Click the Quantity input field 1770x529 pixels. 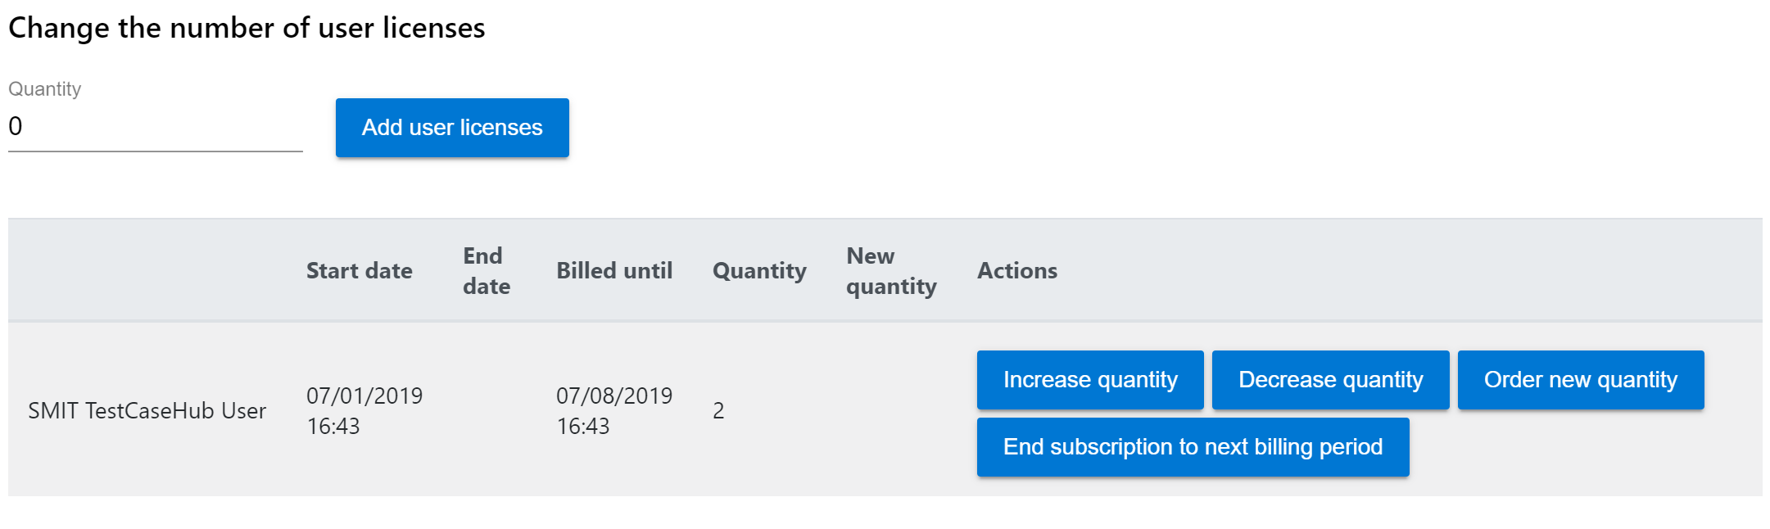pos(155,127)
